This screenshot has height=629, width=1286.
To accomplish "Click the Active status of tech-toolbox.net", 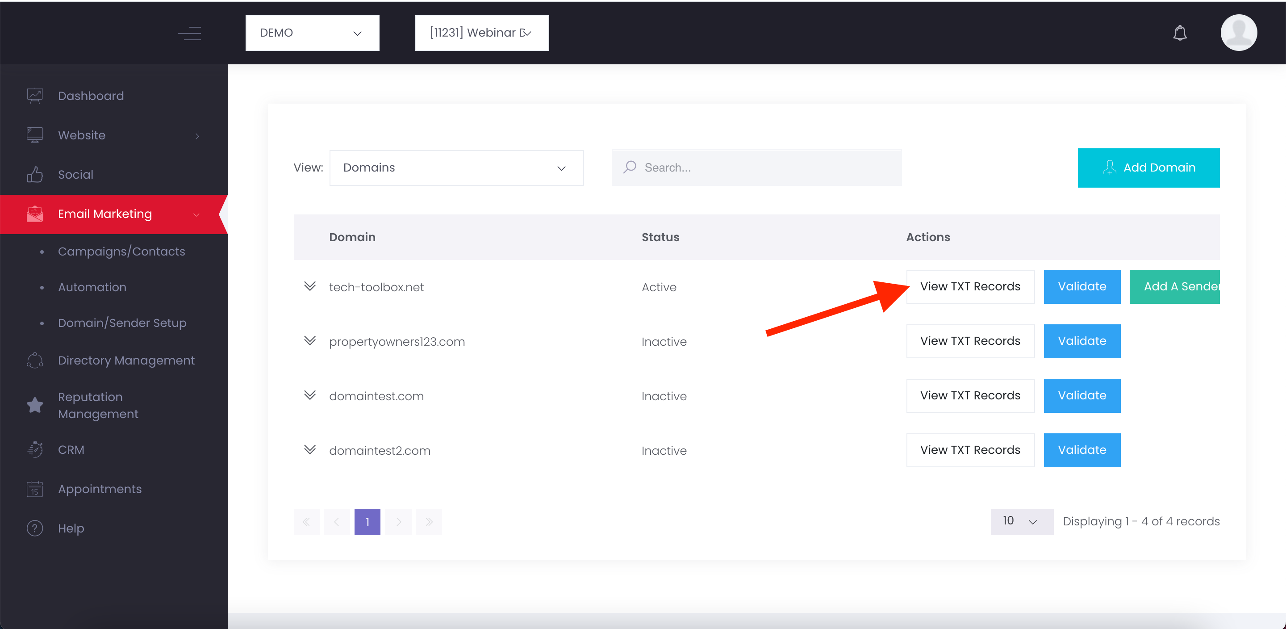I will point(659,287).
